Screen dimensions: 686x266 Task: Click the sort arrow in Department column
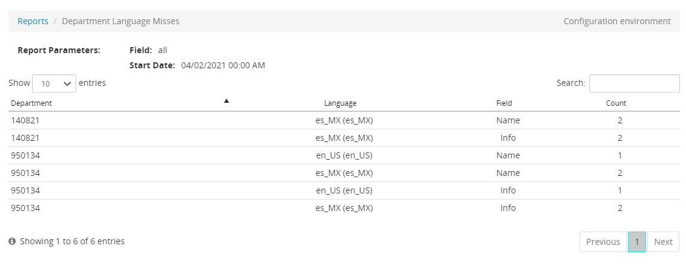pos(226,101)
